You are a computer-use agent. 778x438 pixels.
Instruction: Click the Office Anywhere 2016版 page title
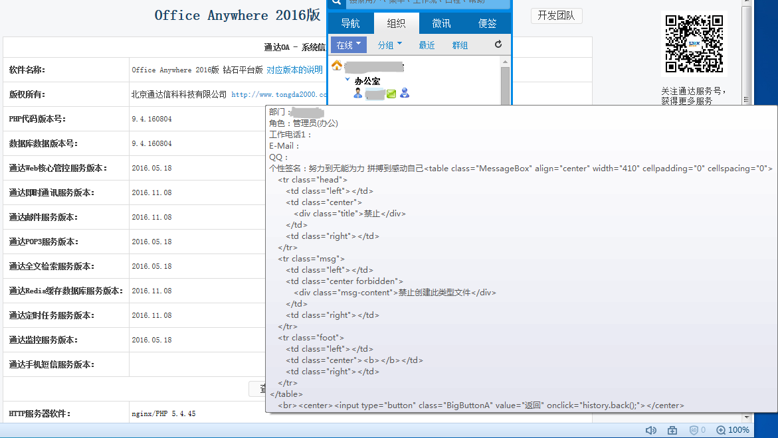pyautogui.click(x=238, y=15)
